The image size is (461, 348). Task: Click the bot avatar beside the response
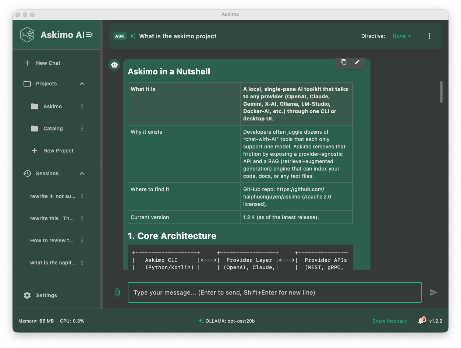pyautogui.click(x=114, y=65)
